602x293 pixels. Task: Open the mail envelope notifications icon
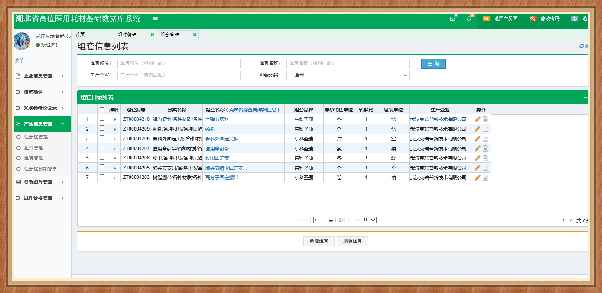(x=452, y=19)
